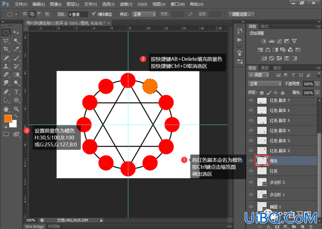This screenshot has height=229, width=322.
Task: Select the Gradient tool
Action: click(x=16, y=75)
